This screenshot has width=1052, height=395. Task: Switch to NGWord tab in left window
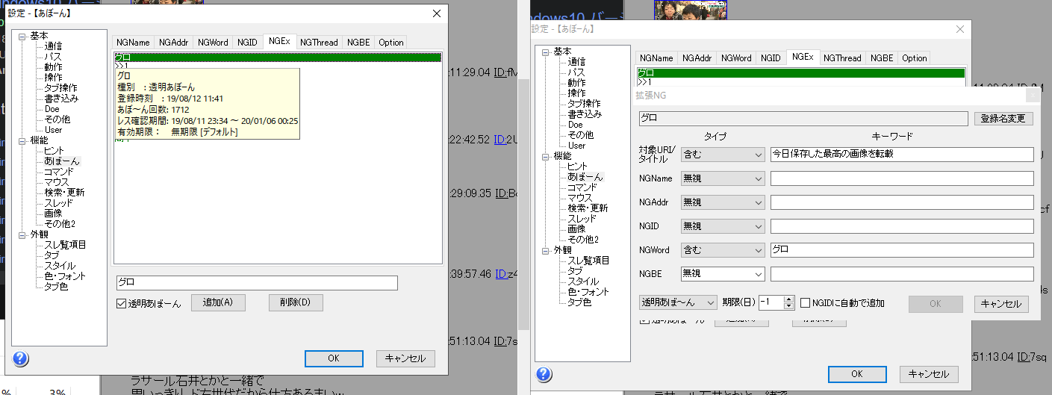tap(213, 43)
